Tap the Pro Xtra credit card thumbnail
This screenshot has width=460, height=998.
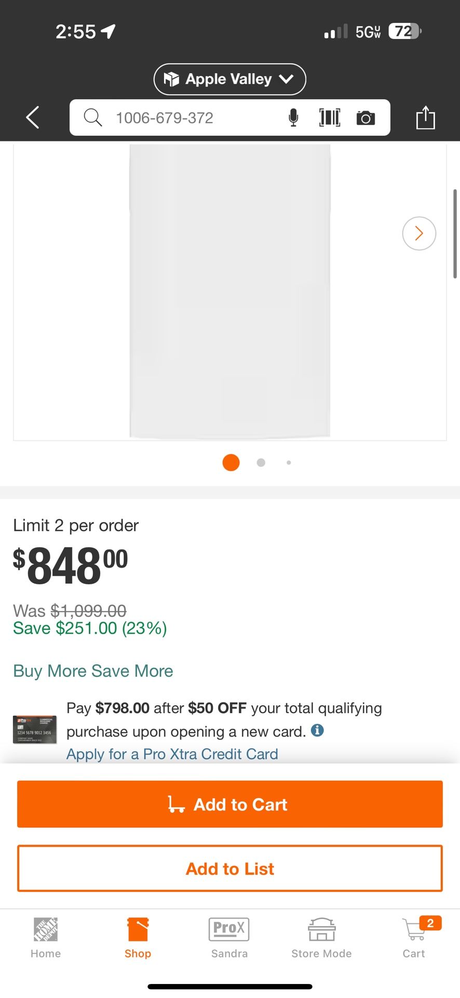pyautogui.click(x=34, y=729)
